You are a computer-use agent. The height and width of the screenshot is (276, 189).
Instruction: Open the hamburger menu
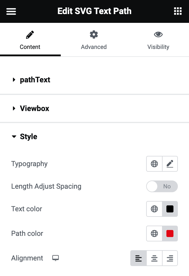(x=11, y=11)
